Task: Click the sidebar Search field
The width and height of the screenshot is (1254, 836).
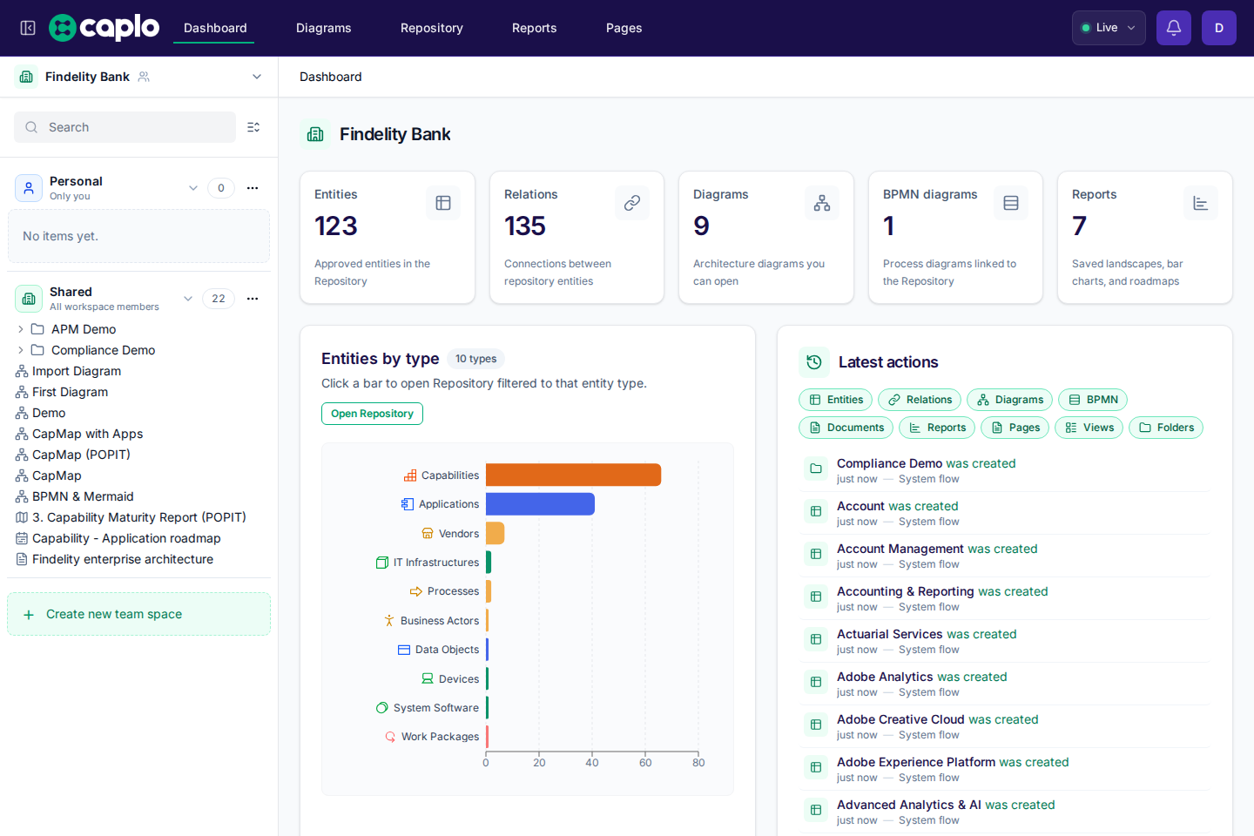Action: coord(125,127)
